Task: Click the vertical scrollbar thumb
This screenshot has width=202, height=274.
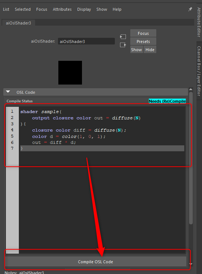Action: tap(191, 158)
